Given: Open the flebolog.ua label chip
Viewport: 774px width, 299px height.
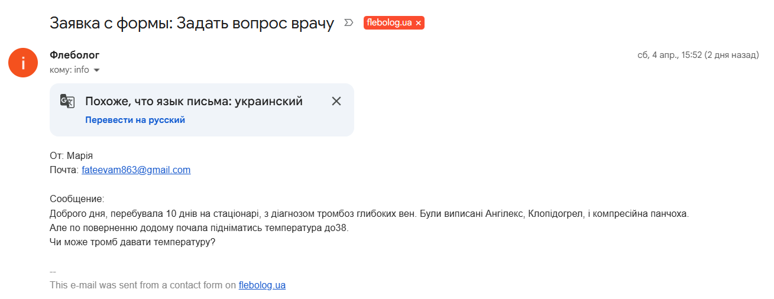Looking at the screenshot, I should [389, 23].
